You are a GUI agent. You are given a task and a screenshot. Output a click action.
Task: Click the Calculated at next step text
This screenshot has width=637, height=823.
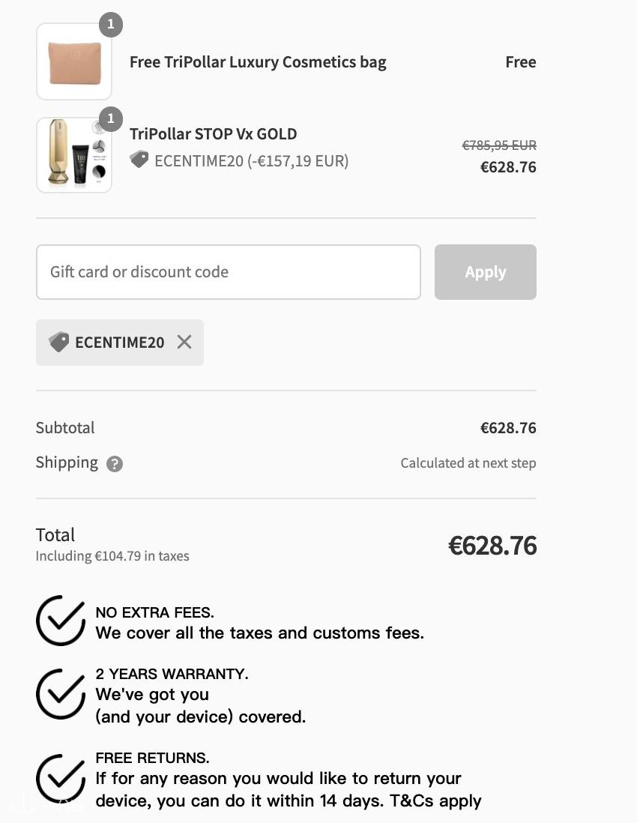click(x=468, y=463)
